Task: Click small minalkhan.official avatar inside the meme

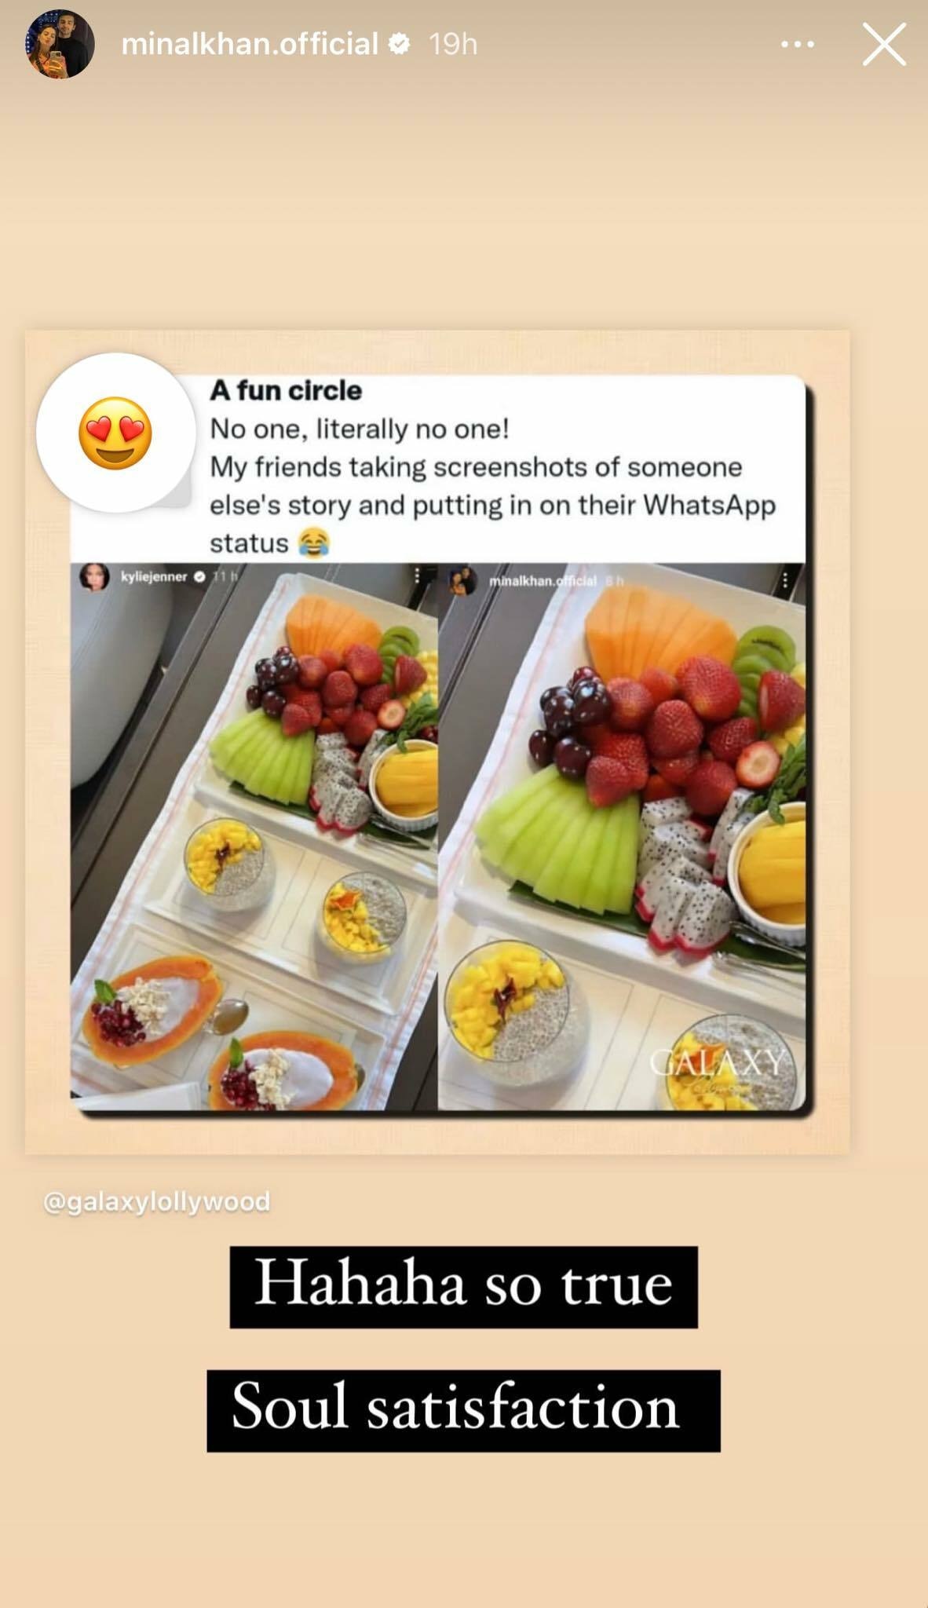Action: (462, 580)
